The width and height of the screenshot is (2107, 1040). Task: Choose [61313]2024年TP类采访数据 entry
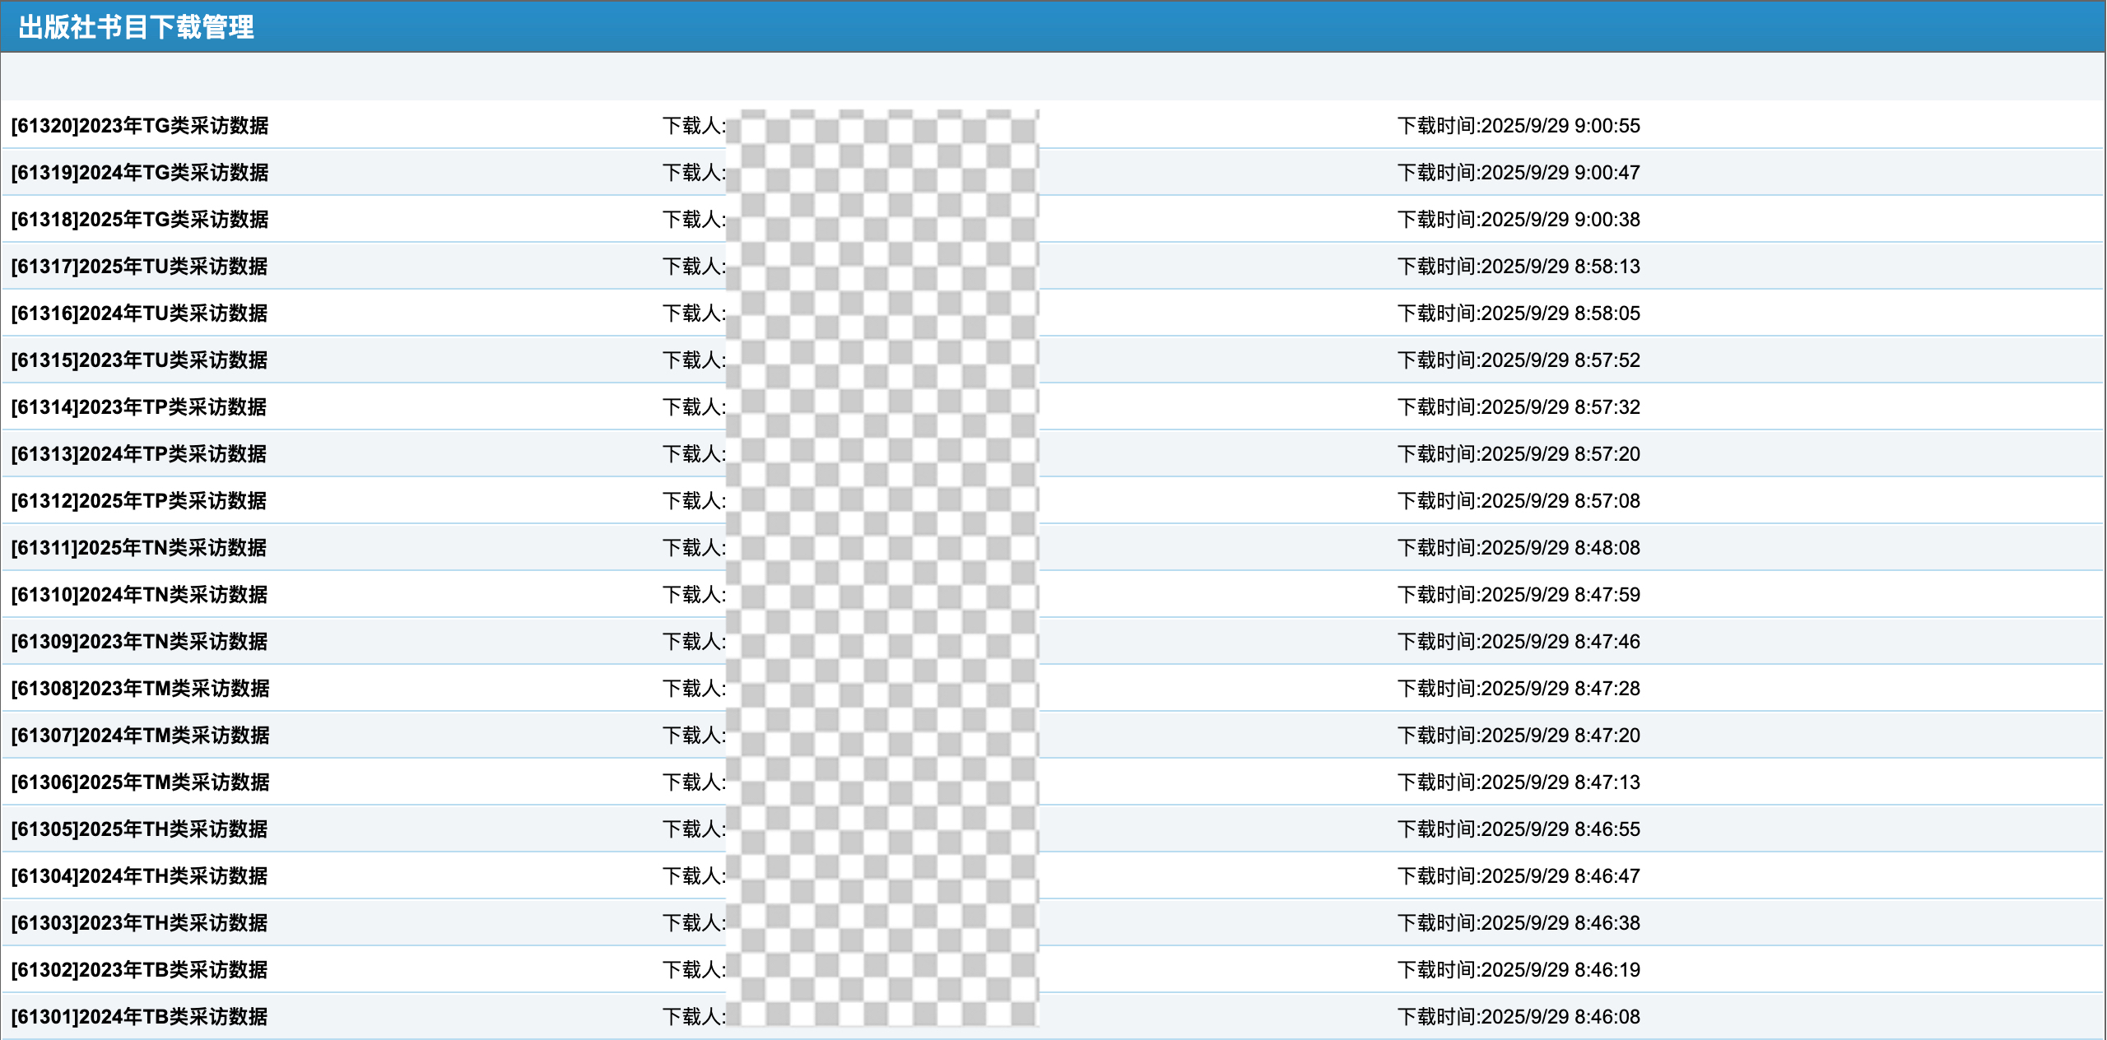coord(140,454)
